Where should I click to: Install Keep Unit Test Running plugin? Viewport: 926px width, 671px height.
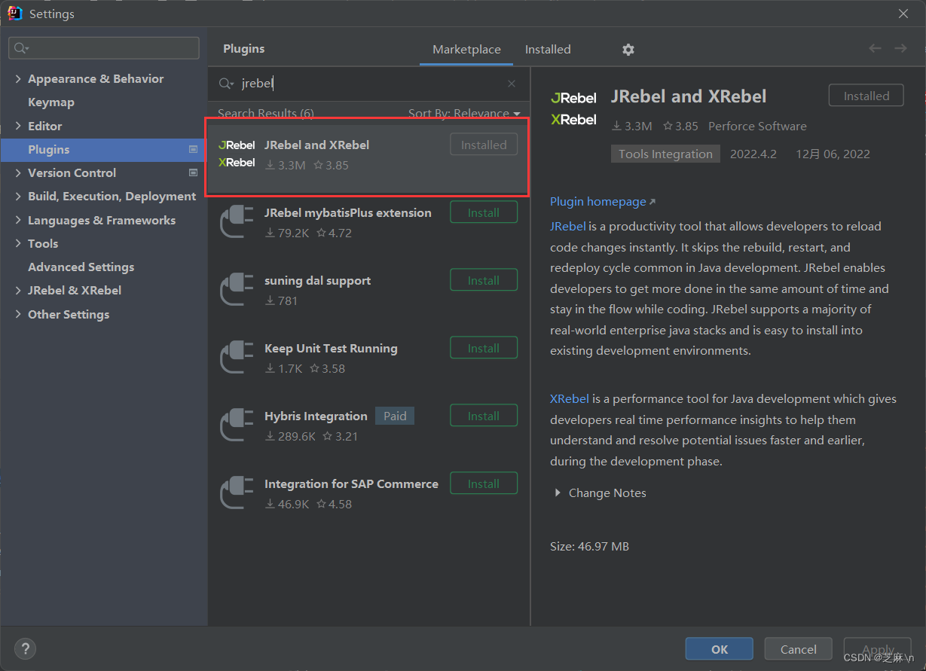click(484, 348)
